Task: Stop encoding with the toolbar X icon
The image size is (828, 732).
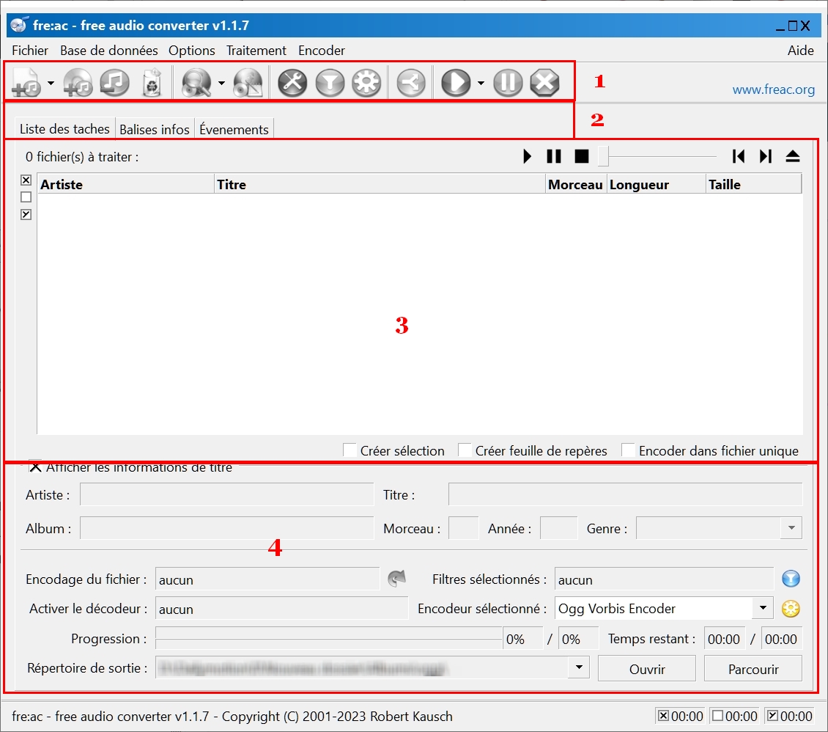Action: tap(544, 82)
